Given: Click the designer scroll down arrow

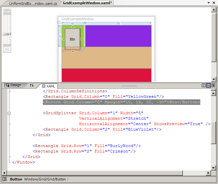Looking at the screenshot, I should pyautogui.click(x=214, y=79).
